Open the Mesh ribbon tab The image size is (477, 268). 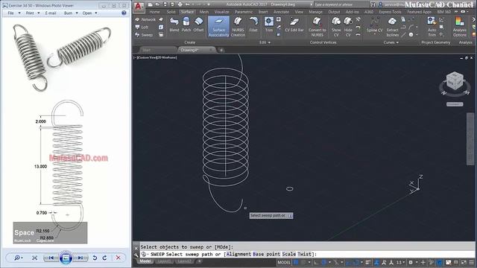204,12
